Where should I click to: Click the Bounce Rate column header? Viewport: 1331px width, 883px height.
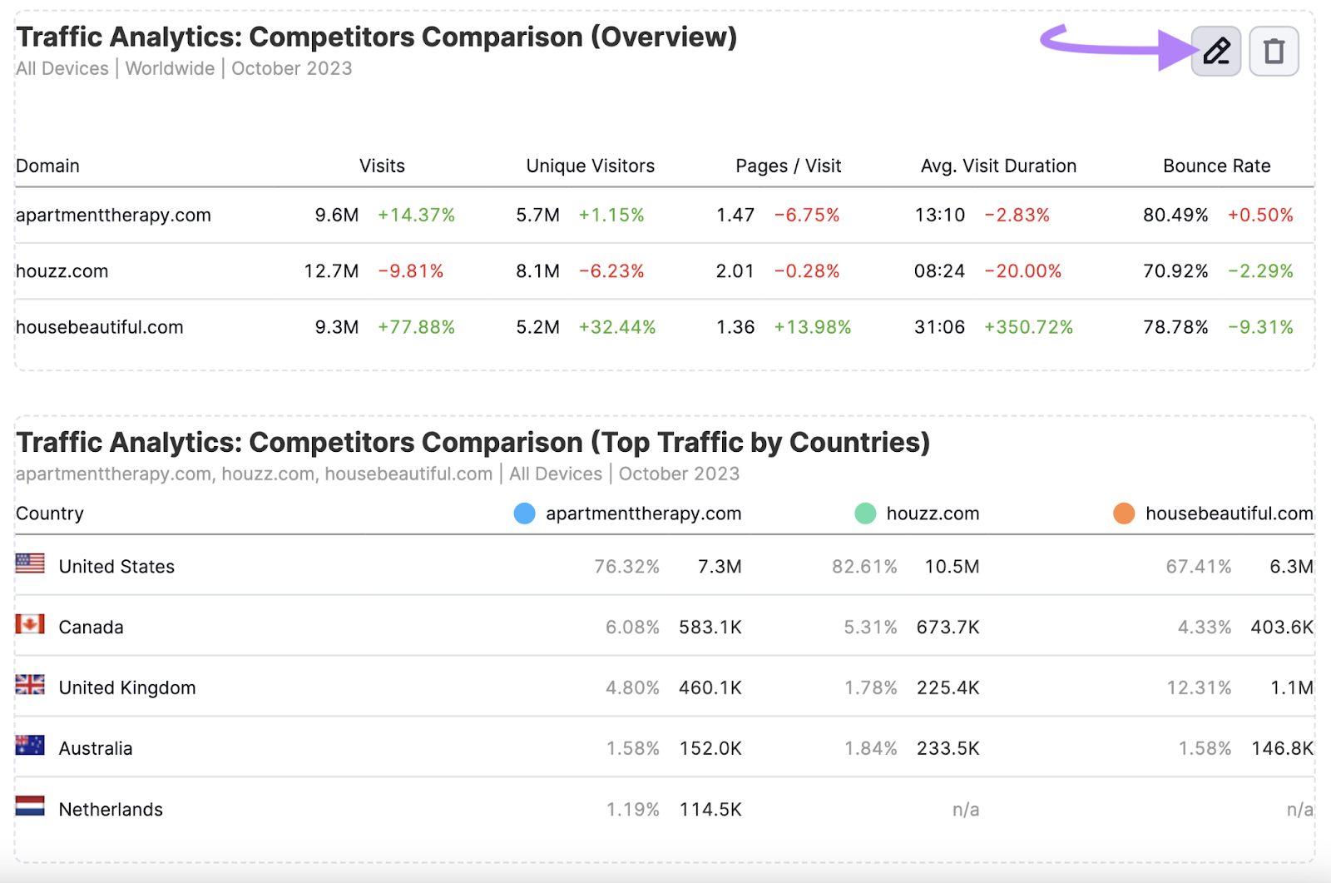point(1216,166)
